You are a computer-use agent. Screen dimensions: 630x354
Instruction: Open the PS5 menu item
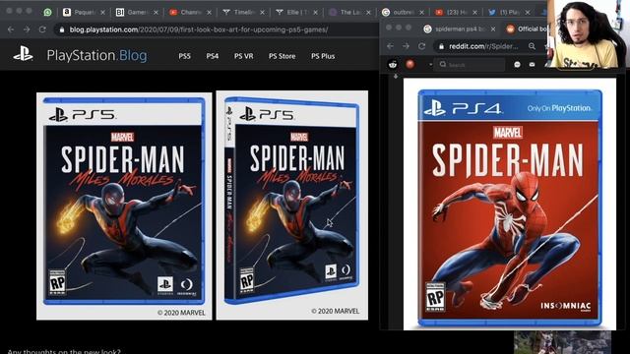(x=184, y=56)
